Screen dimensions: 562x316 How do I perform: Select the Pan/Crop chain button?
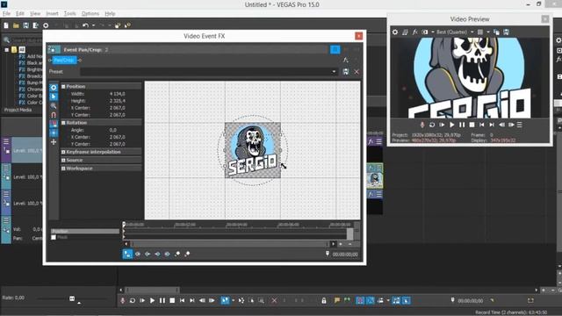64,61
